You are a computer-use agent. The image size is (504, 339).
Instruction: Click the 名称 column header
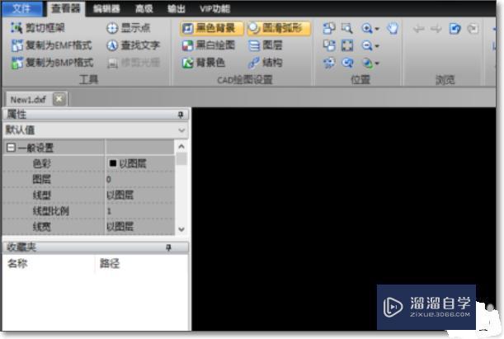coord(17,264)
